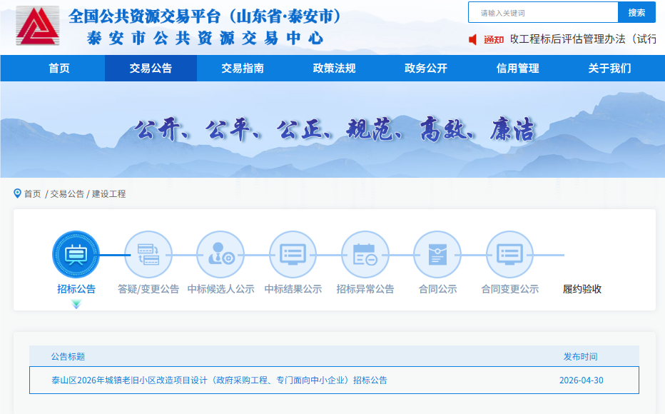Click the 合同变更公示 icon
The width and height of the screenshot is (665, 414).
click(x=509, y=255)
